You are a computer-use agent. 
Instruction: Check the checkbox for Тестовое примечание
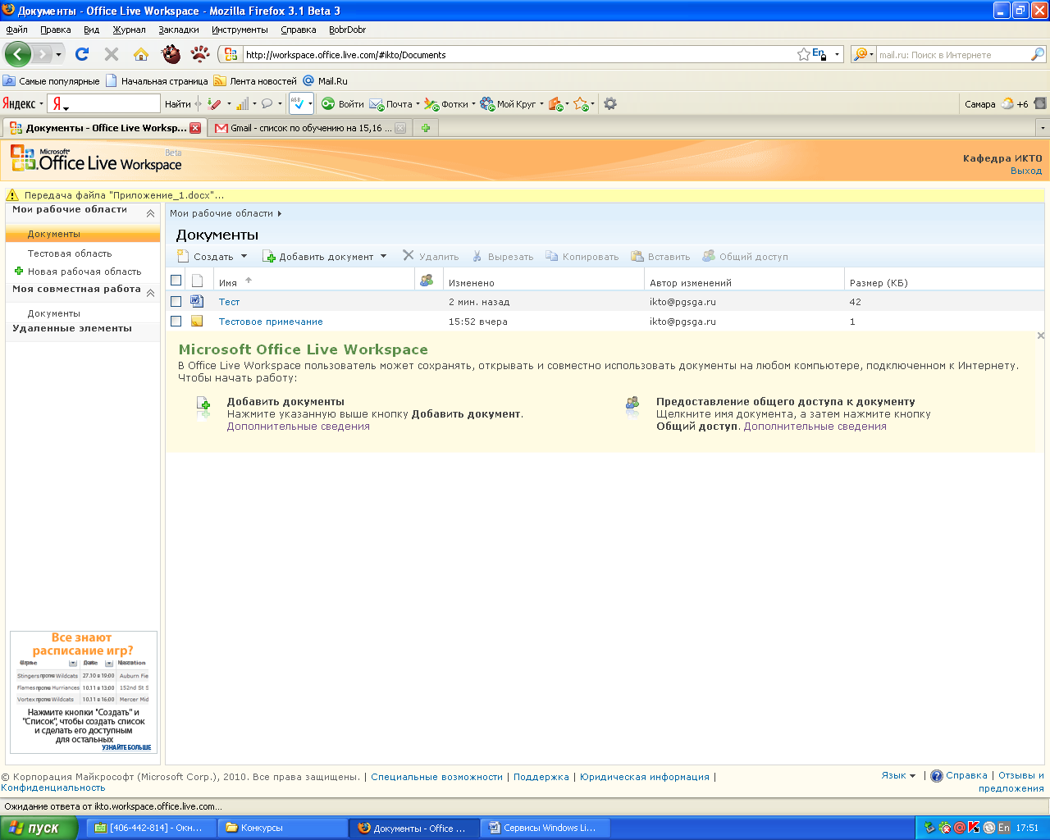[176, 321]
